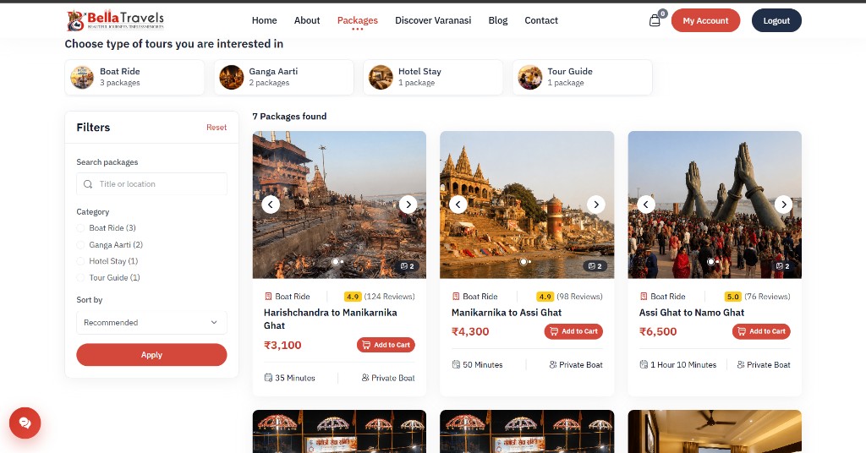Click the 4.9 rating with 124 Reviews
This screenshot has width=866, height=453.
380,297
